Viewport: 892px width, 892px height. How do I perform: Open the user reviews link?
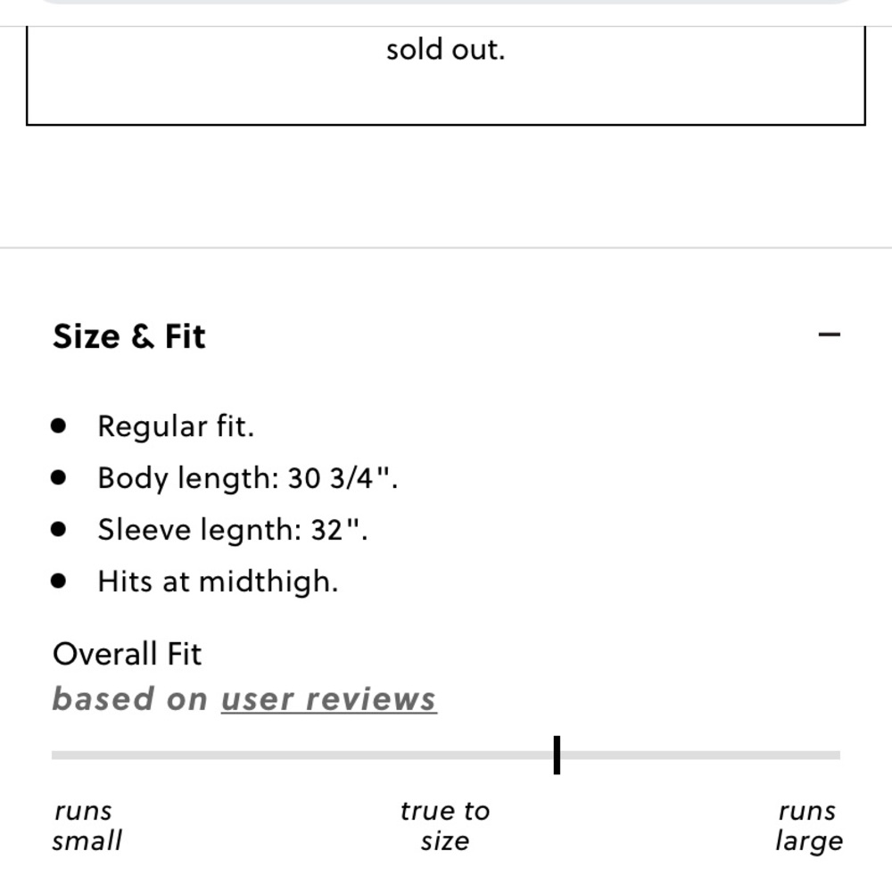point(328,698)
